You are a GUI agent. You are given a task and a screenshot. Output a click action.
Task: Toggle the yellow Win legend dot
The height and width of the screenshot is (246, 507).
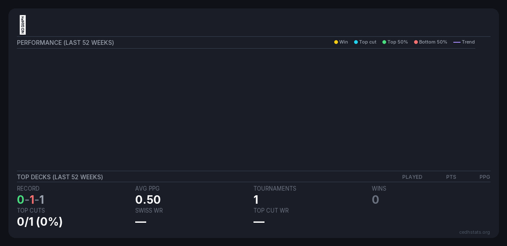(336, 42)
